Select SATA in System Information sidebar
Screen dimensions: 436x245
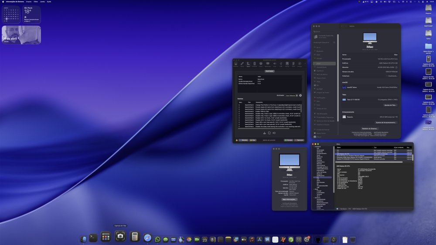coord(318,181)
